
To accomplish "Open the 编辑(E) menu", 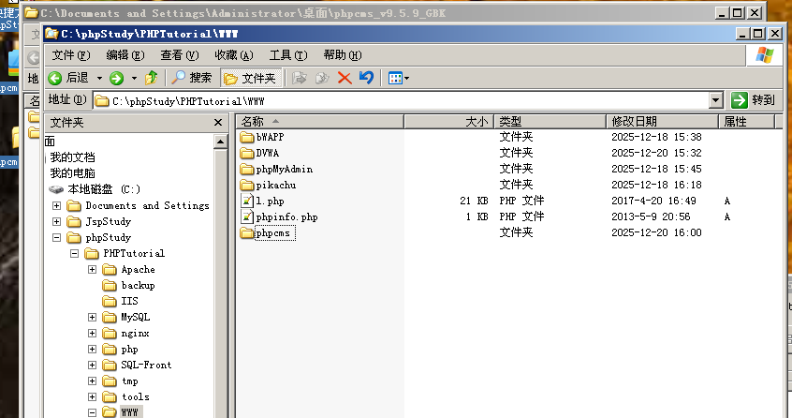I will pos(125,55).
